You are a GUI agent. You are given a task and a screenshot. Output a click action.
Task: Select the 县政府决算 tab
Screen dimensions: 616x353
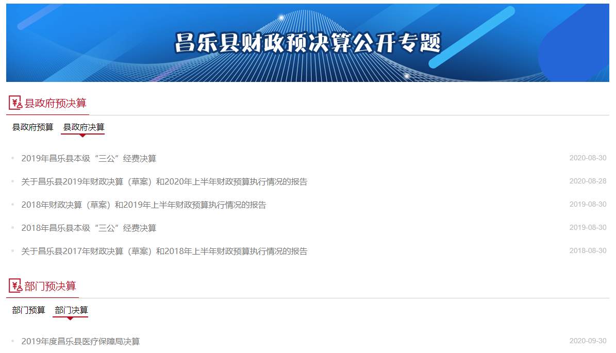[84, 127]
